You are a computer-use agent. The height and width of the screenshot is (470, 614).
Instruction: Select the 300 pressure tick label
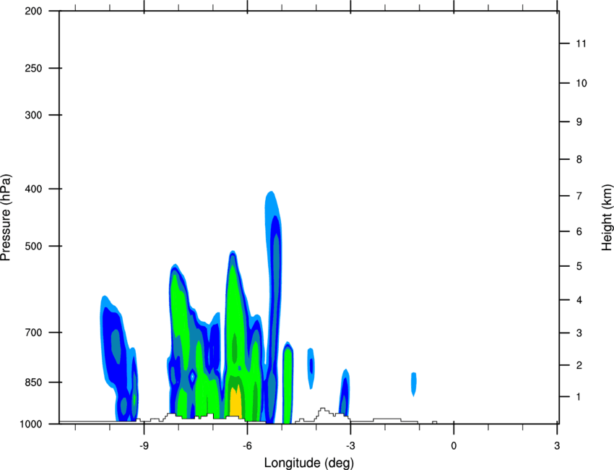pyautogui.click(x=33, y=115)
